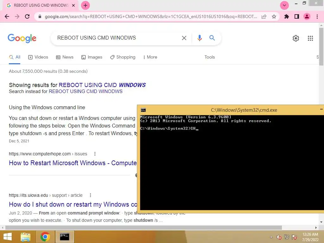Image resolution: width=324 pixels, height=243 pixels.
Task: Switch to Shopping results
Action: 123,57
